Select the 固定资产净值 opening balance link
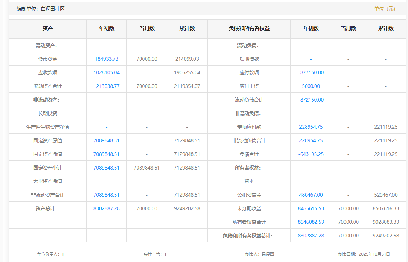408x262 pixels. point(106,154)
